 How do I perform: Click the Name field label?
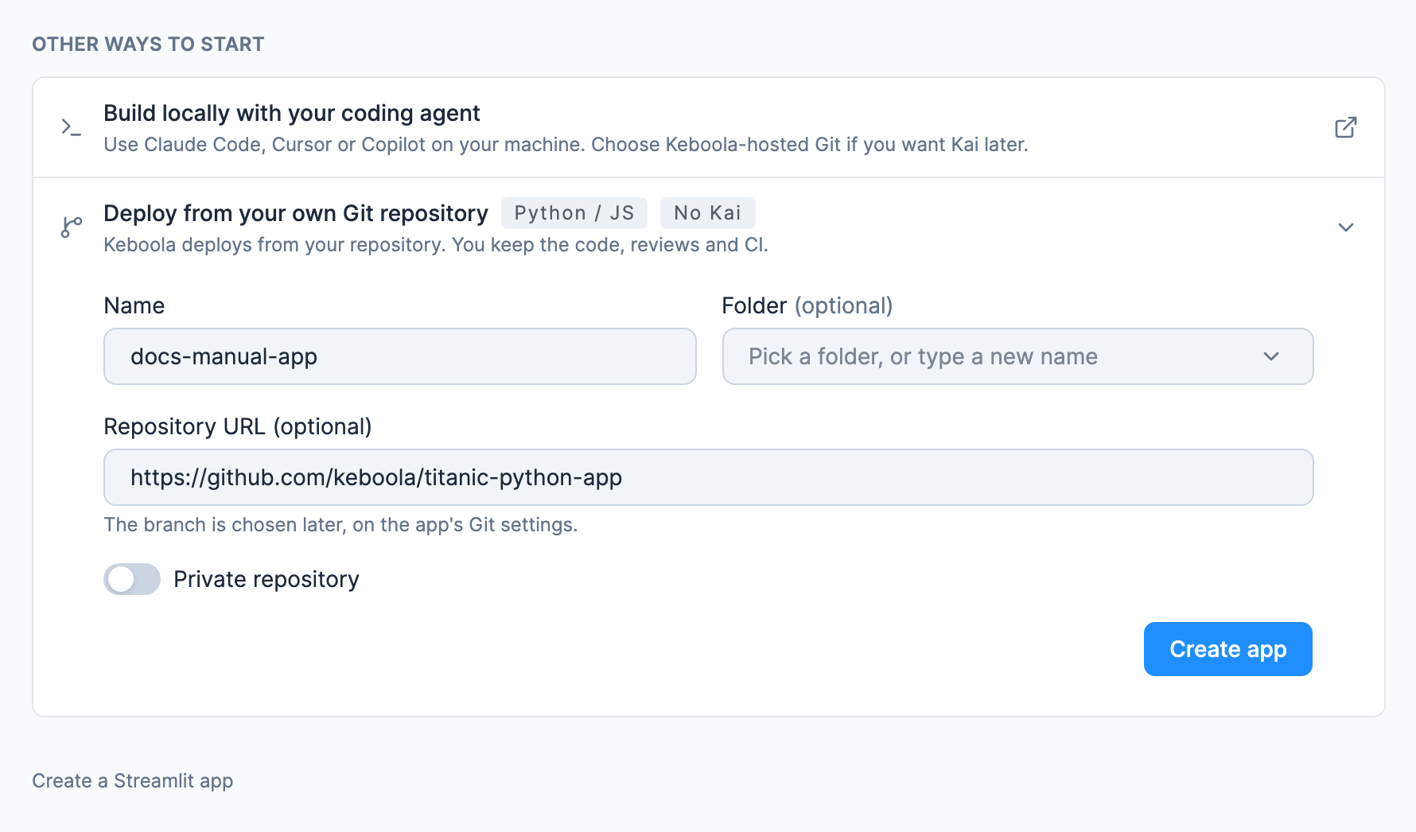pyautogui.click(x=134, y=305)
